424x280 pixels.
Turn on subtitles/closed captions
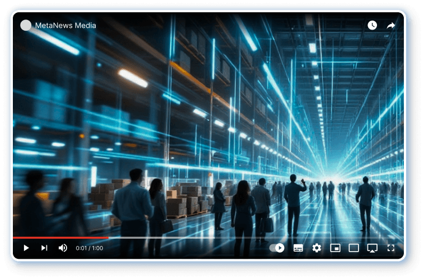click(x=298, y=248)
